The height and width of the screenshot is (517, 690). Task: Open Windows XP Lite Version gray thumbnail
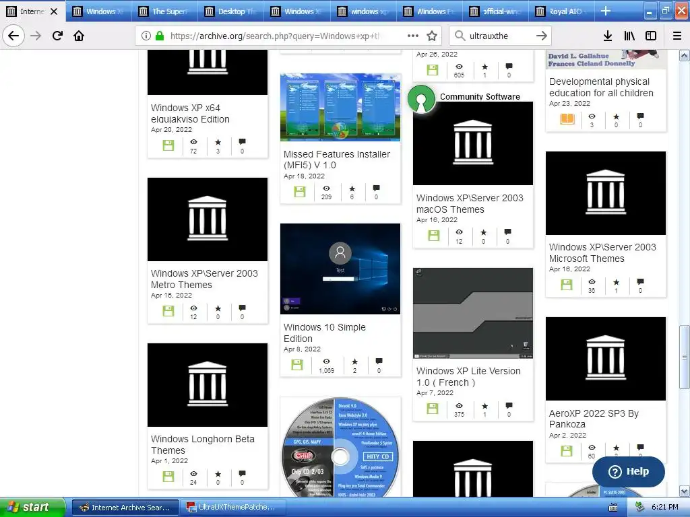(x=472, y=313)
